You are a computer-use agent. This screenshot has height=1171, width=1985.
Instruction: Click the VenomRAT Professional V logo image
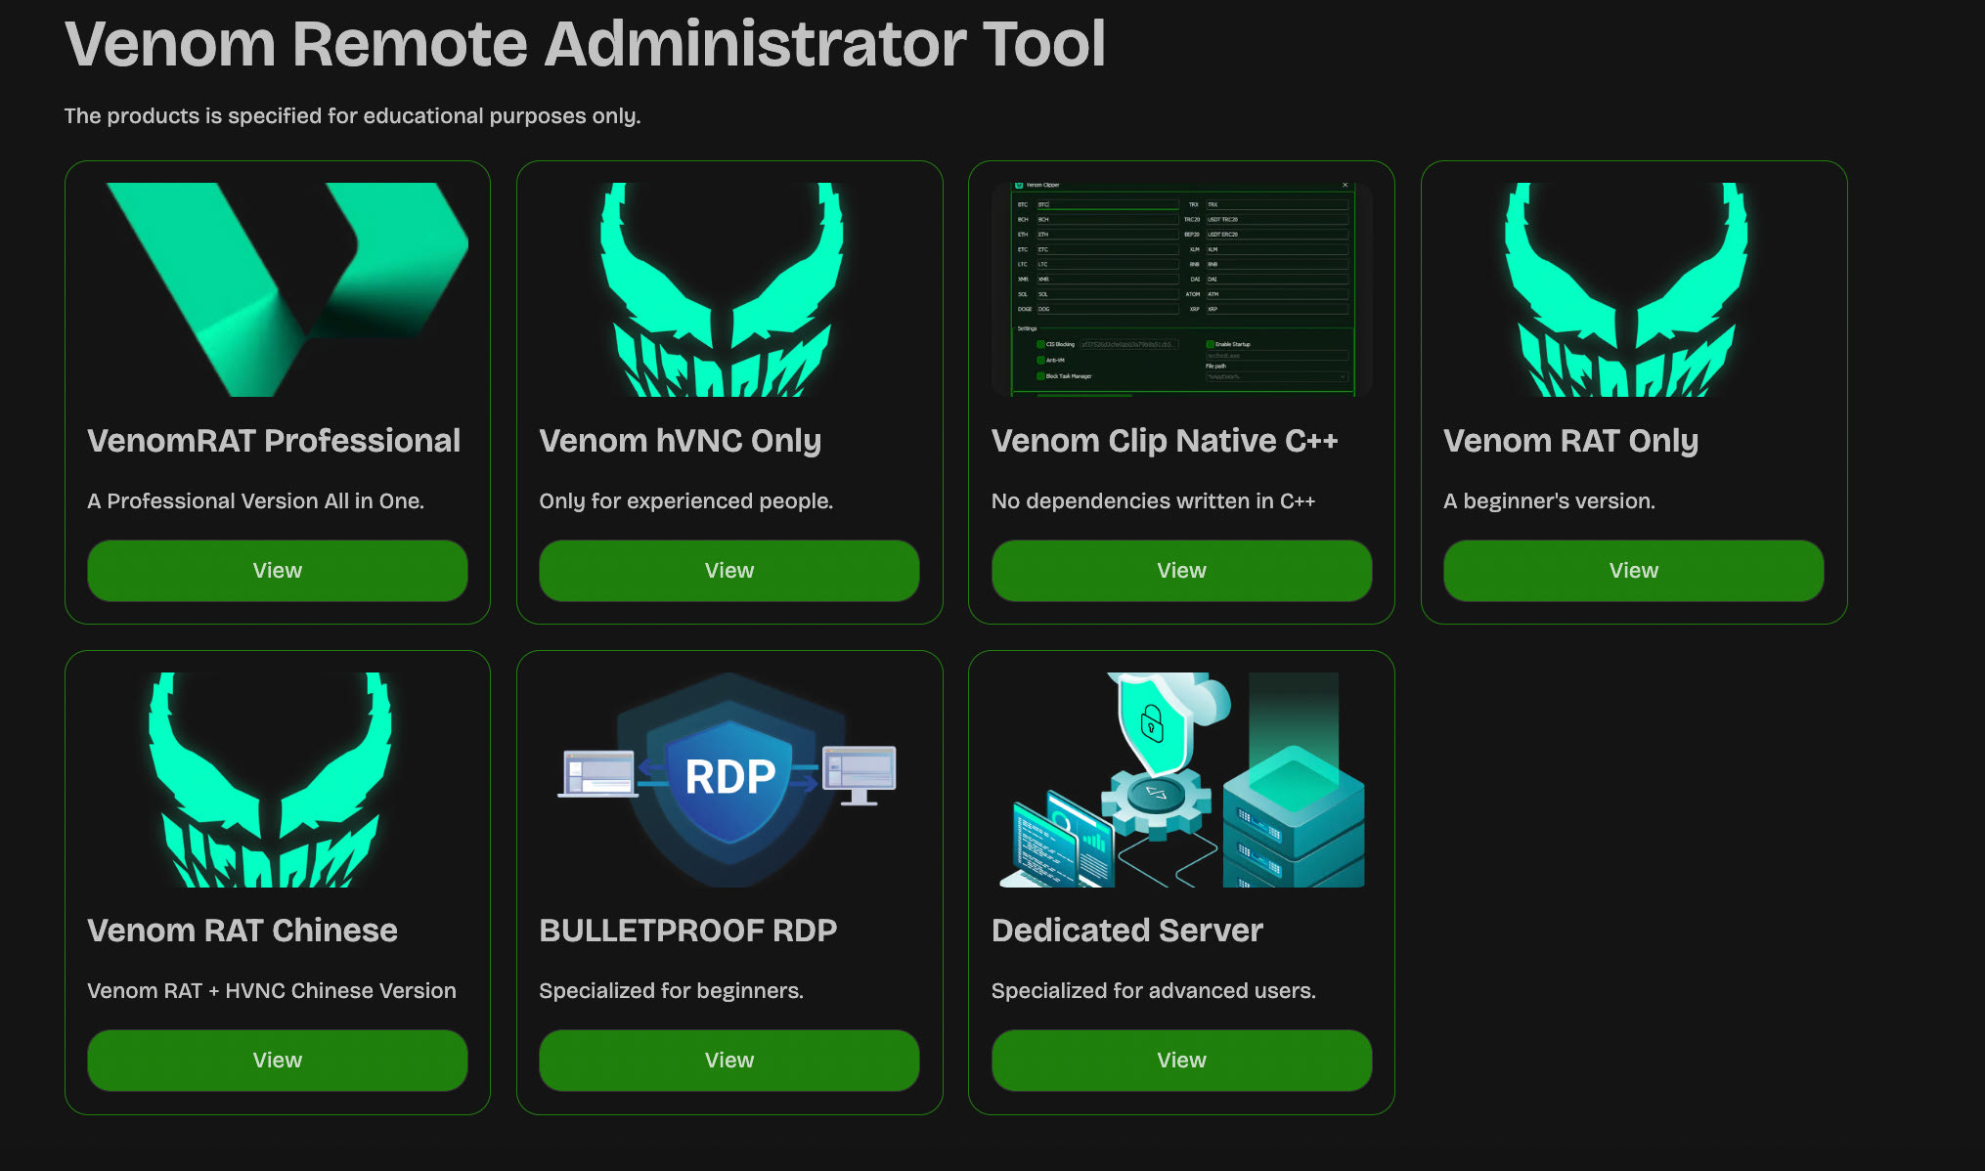(x=278, y=289)
